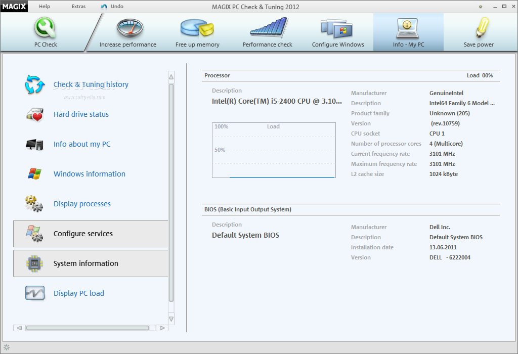Click the Increase performance gauge icon
Screen dimensions: 518x354
[x=130, y=28]
